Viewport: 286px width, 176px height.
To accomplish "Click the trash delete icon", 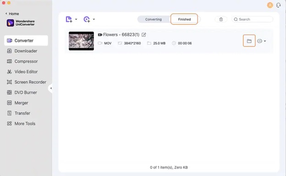I will coord(221,19).
